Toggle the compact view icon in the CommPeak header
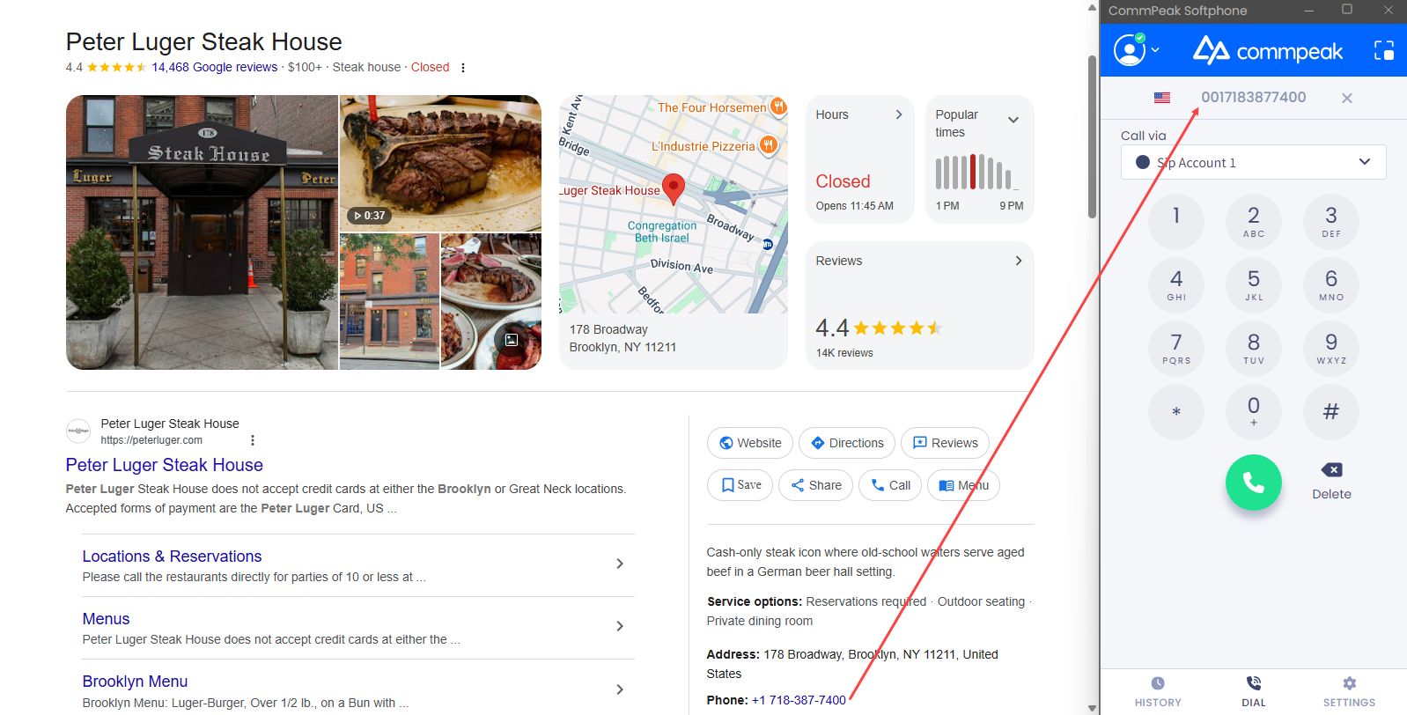The height and width of the screenshot is (715, 1407). coord(1384,50)
